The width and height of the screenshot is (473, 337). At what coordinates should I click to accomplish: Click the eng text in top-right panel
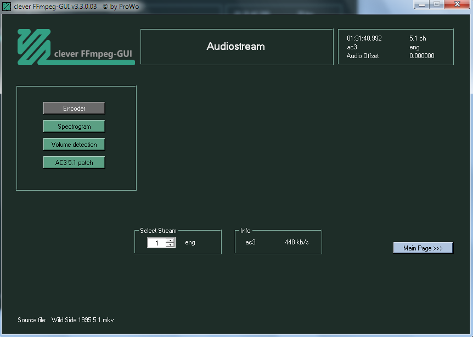coord(414,47)
